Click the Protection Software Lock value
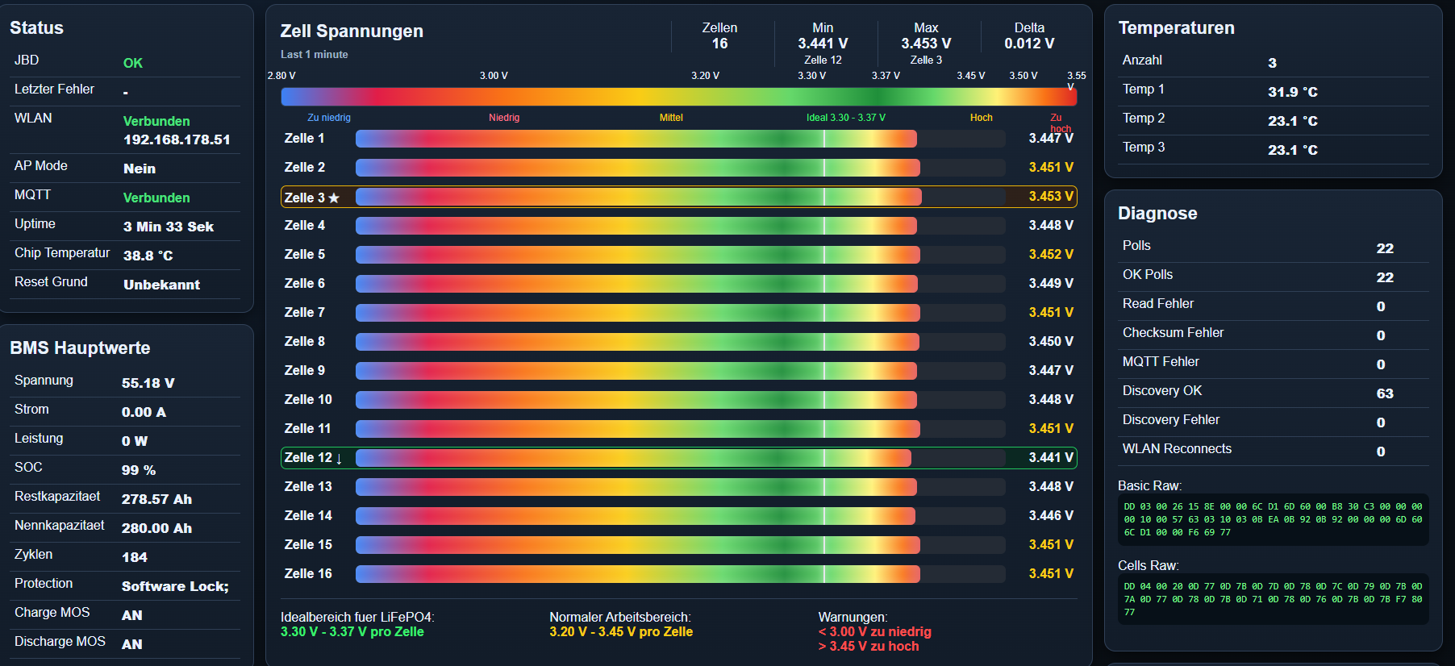Screen dimensions: 1455x666 tap(175, 586)
